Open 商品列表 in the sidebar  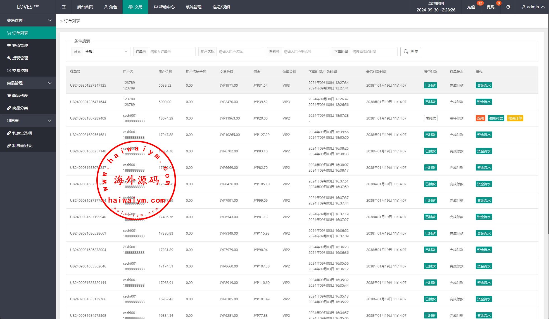point(20,96)
